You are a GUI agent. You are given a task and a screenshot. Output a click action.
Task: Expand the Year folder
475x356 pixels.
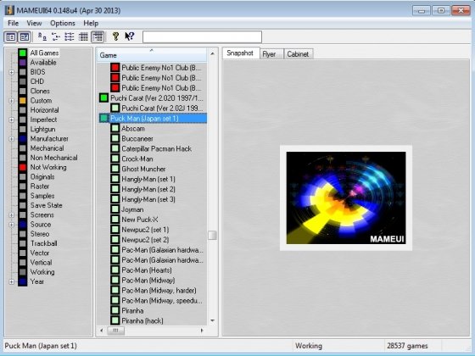tap(12, 281)
